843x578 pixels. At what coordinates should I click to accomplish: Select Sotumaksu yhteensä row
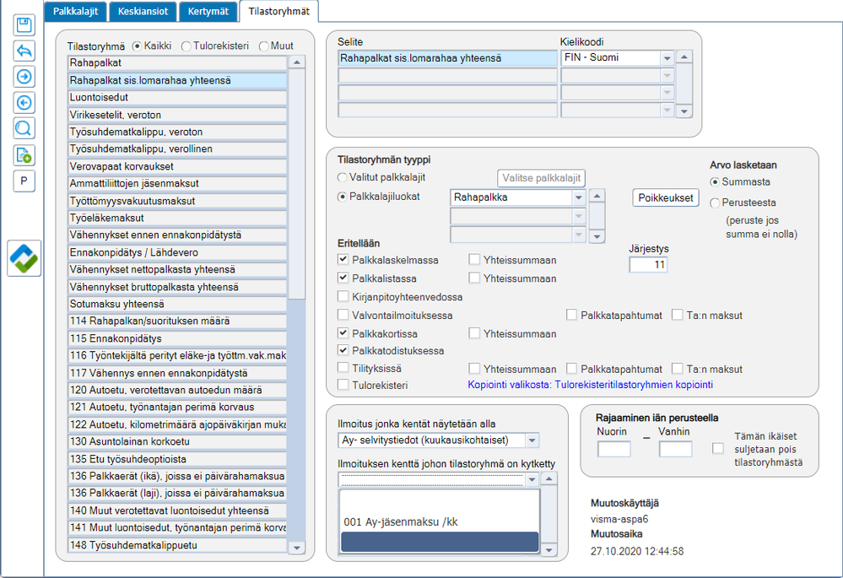click(x=177, y=304)
